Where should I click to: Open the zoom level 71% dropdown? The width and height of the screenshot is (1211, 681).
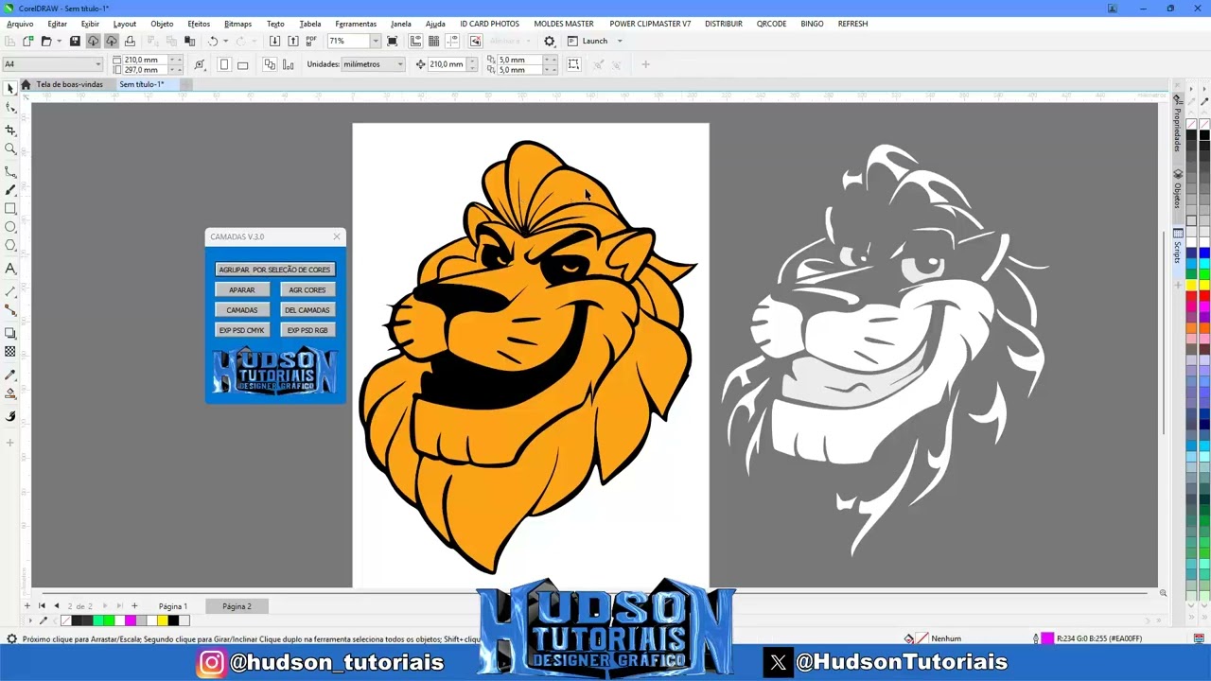point(376,41)
